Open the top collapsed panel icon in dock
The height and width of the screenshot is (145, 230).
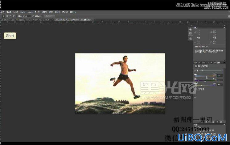tap(191, 30)
